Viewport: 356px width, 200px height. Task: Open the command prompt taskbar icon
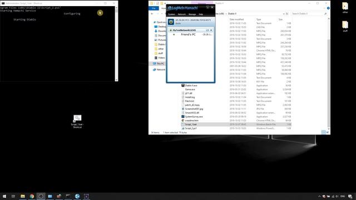(68, 196)
